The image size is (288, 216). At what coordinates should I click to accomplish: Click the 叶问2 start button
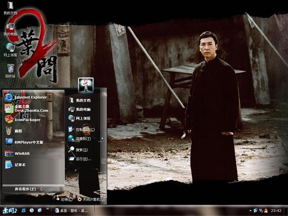coord(9,211)
